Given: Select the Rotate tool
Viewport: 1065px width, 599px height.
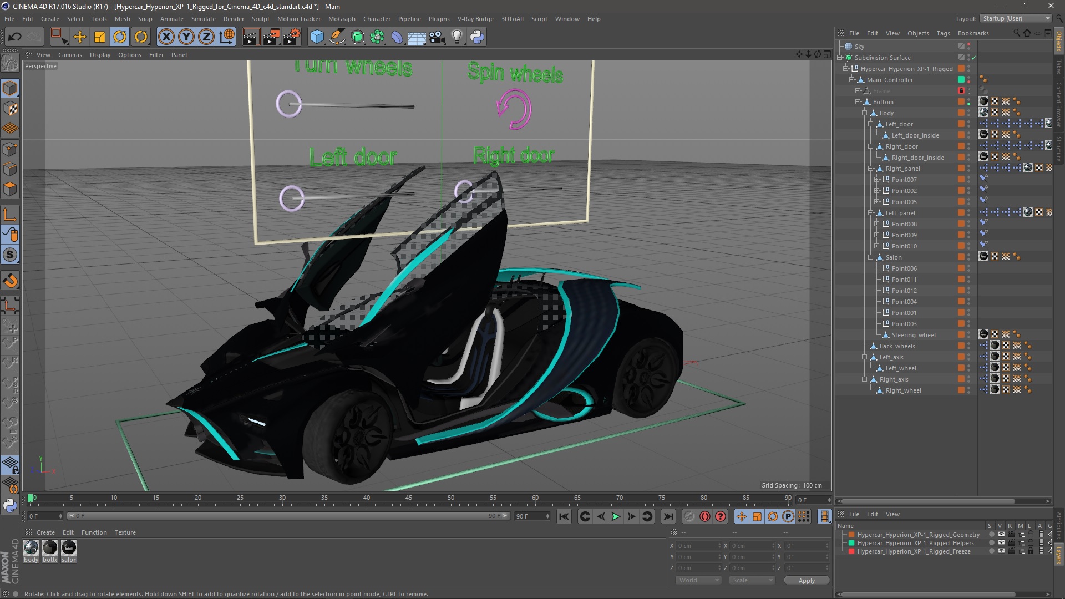Looking at the screenshot, I should pos(120,37).
